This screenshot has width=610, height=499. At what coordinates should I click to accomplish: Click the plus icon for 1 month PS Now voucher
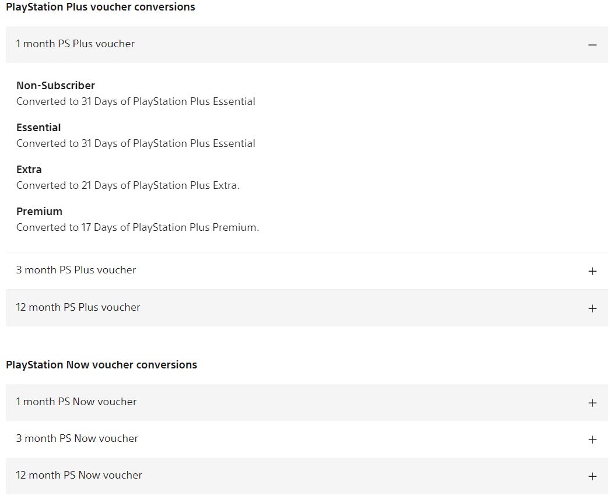(593, 403)
